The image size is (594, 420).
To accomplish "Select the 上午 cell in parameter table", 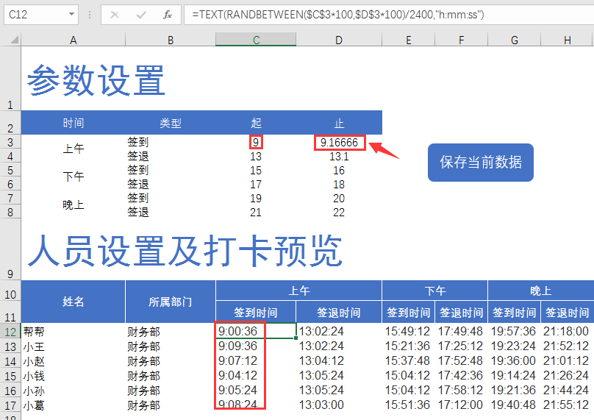I will [73, 149].
